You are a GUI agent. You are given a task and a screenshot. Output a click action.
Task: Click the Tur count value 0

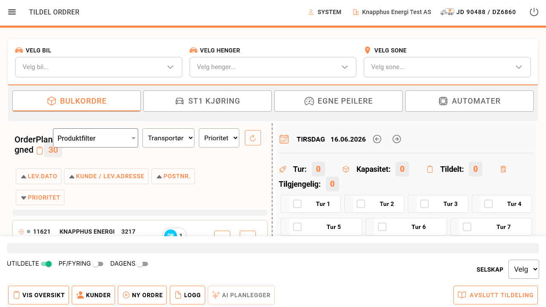pyautogui.click(x=318, y=169)
